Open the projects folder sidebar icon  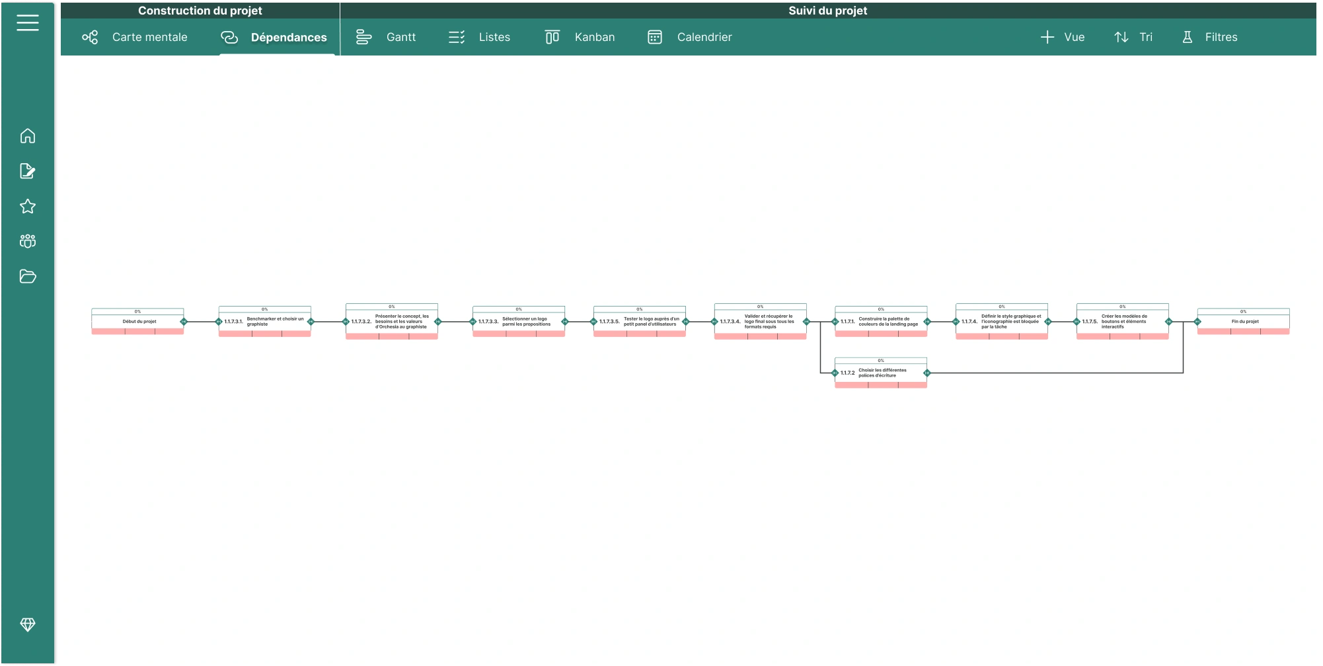28,276
